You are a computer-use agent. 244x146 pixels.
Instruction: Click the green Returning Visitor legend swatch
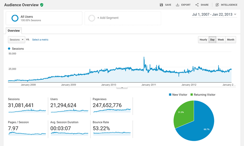[x=192, y=95]
